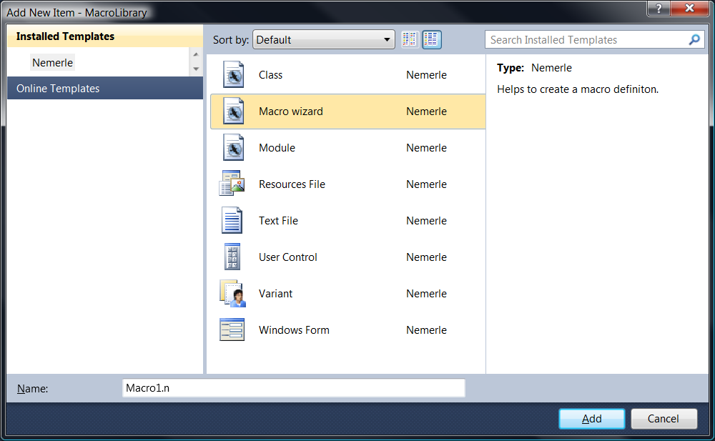Select the Class template icon

click(x=232, y=75)
